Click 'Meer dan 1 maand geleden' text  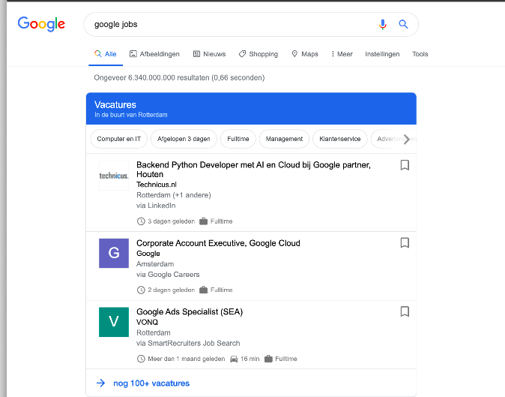(x=187, y=359)
